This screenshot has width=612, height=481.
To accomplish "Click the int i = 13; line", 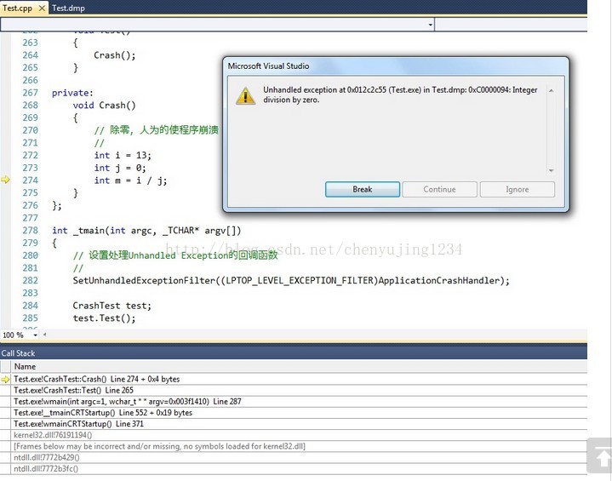I will (x=123, y=156).
